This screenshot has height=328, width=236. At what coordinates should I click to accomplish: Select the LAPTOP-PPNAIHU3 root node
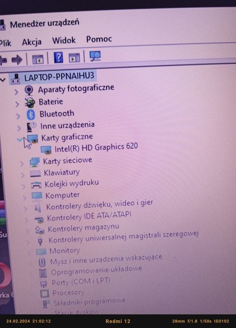point(59,76)
